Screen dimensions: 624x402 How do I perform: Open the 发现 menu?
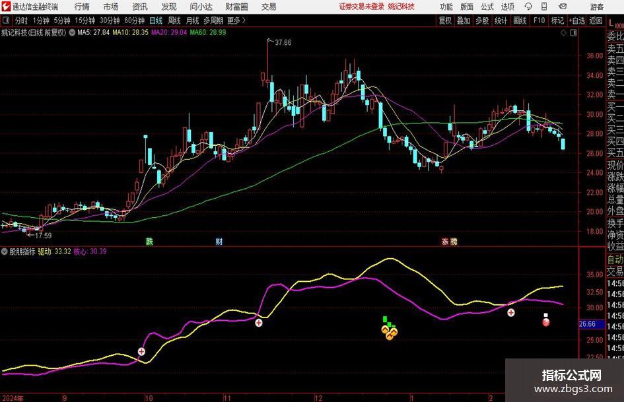pyautogui.click(x=169, y=7)
